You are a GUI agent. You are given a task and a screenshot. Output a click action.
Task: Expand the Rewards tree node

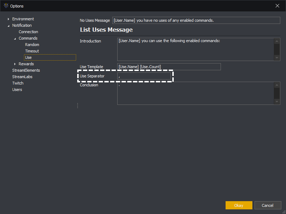pyautogui.click(x=15, y=64)
